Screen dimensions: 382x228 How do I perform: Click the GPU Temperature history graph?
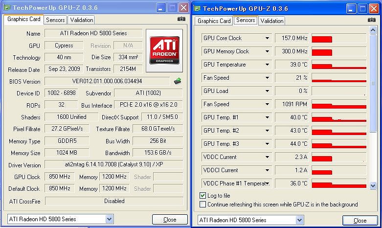pyautogui.click(x=339, y=65)
